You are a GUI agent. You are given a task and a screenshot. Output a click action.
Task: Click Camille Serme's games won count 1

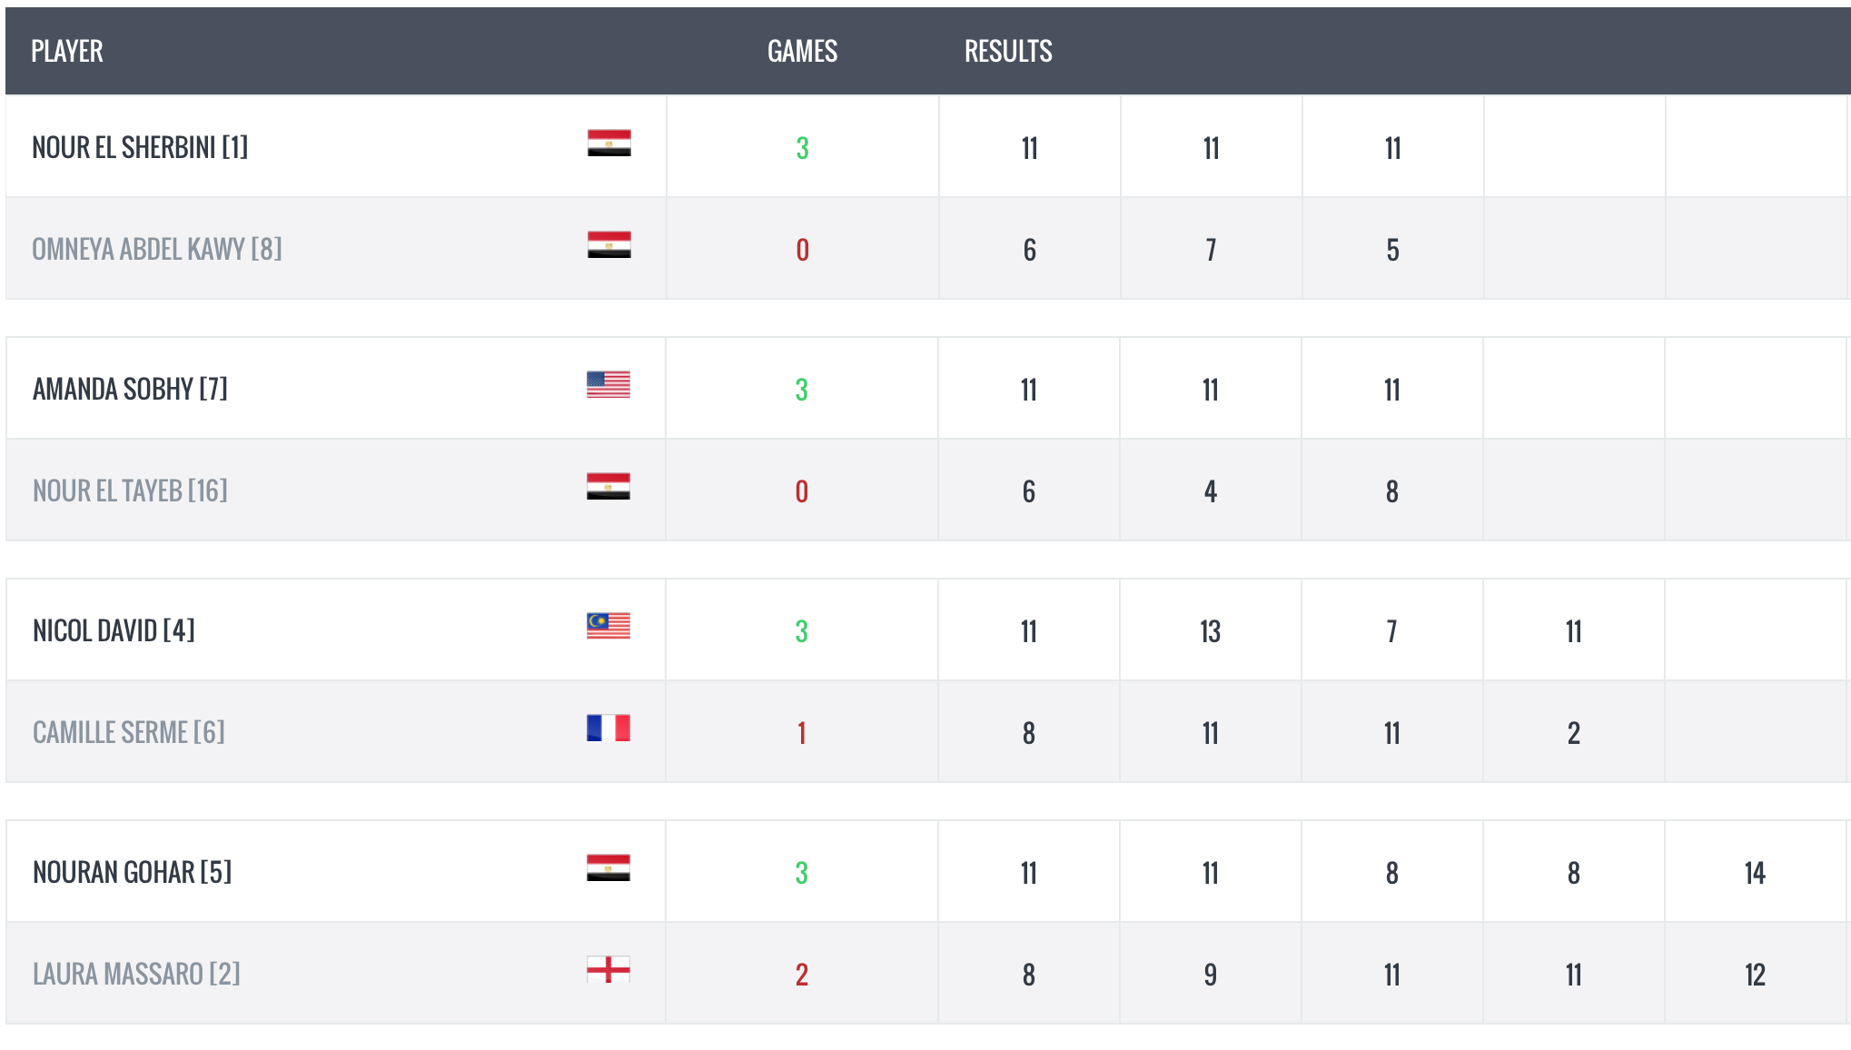pyautogui.click(x=802, y=733)
